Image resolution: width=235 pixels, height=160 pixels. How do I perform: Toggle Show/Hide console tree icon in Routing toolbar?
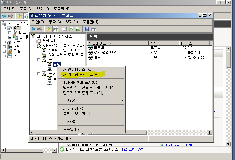[55, 29]
